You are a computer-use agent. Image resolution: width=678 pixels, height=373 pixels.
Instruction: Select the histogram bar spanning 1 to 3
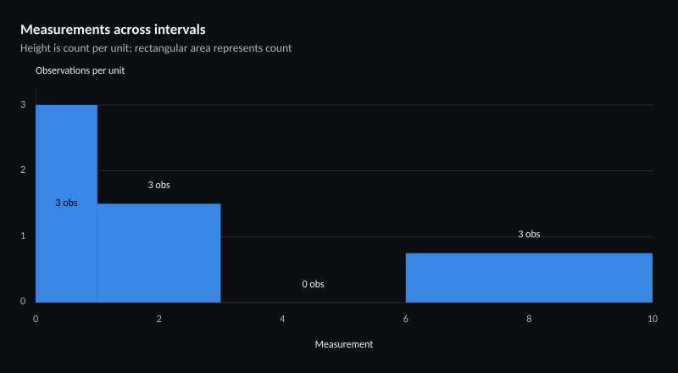159,253
